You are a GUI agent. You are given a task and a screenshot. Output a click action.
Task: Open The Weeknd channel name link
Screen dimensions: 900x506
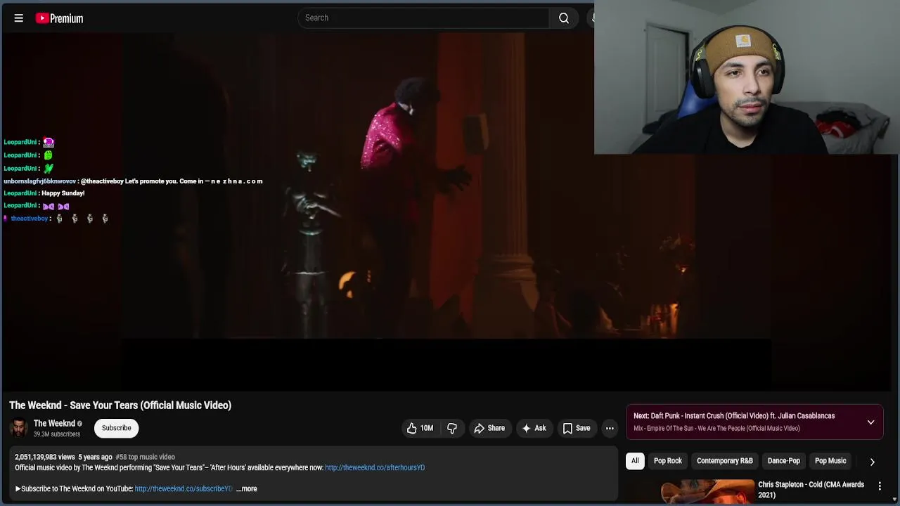point(54,423)
